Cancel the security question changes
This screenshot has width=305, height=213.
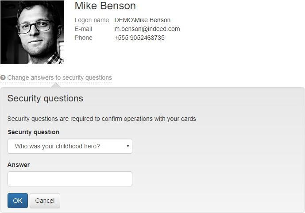[x=45, y=201]
